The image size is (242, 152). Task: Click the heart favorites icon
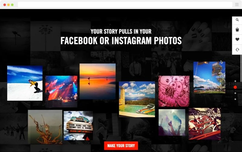click(x=237, y=39)
